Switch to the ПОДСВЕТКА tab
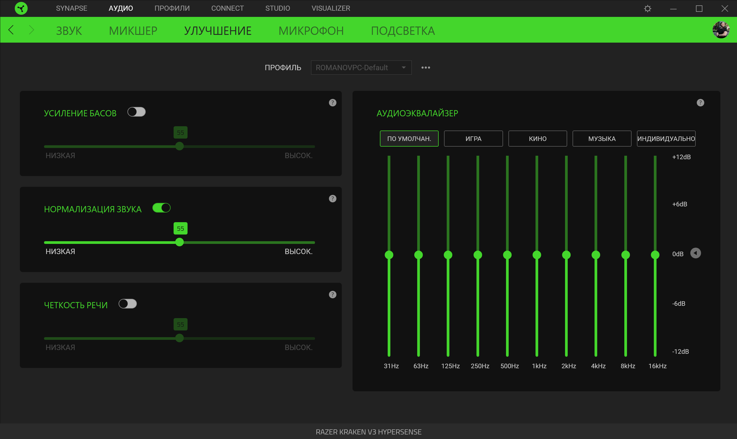Viewport: 737px width, 439px height. pos(403,31)
